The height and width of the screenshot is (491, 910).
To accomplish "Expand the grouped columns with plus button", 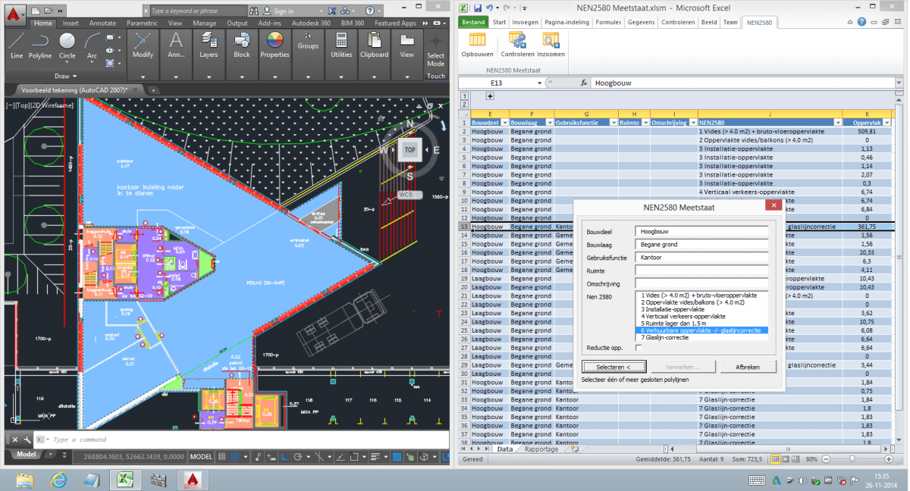I will [490, 96].
